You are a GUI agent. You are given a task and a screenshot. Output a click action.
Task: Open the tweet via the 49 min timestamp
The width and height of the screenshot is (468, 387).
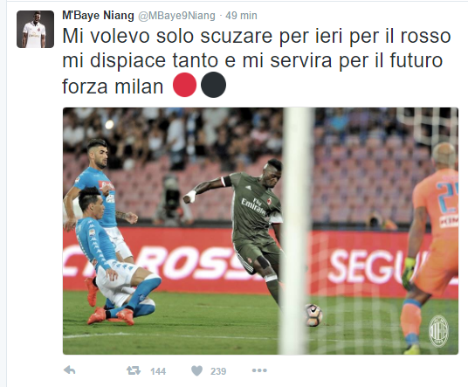click(x=241, y=16)
